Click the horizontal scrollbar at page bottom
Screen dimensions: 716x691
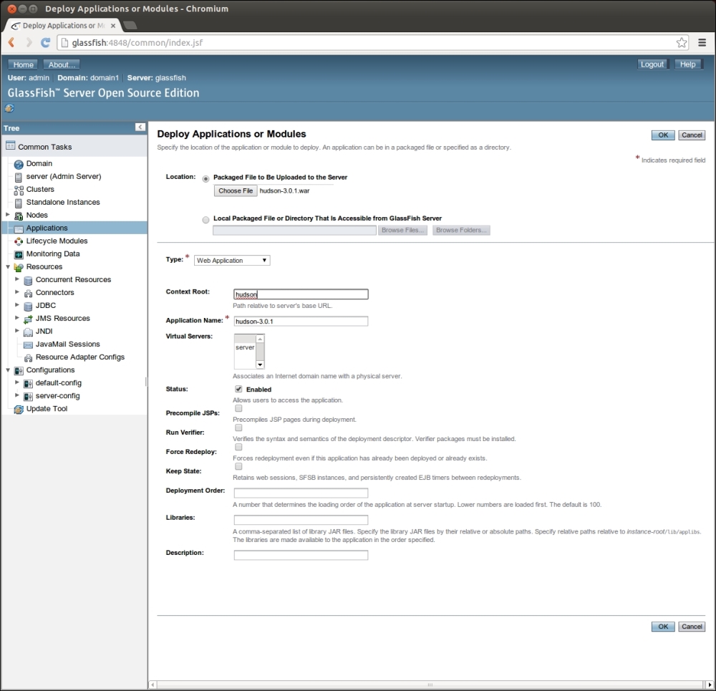[x=430, y=685]
